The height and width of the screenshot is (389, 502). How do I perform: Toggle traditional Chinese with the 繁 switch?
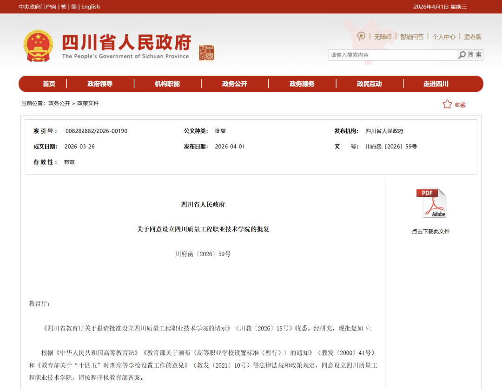[x=64, y=6]
